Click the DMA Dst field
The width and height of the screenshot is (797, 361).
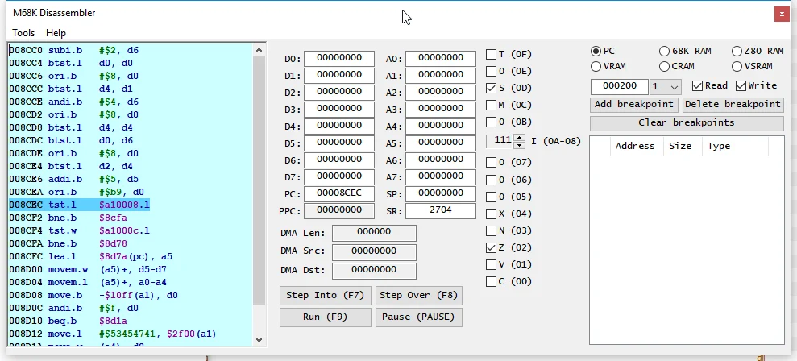[x=374, y=271]
